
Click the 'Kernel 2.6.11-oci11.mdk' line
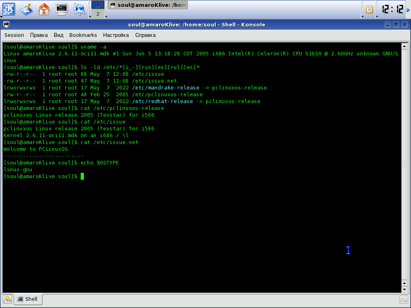[66, 136]
